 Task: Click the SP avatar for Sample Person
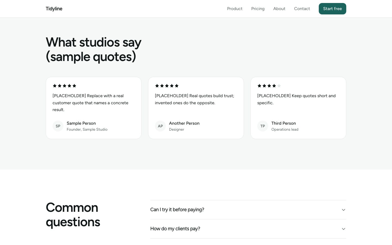point(58,126)
